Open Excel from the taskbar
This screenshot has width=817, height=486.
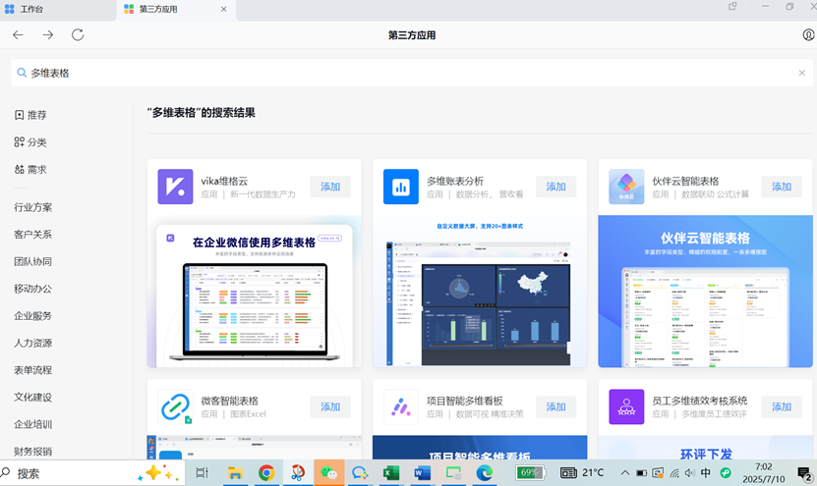[390, 473]
